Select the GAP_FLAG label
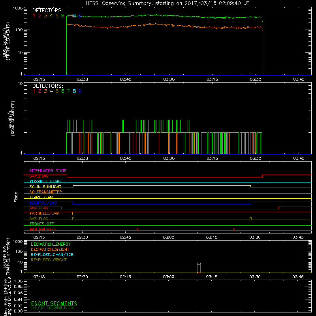The height and width of the screenshot is (316, 316). click(39, 176)
